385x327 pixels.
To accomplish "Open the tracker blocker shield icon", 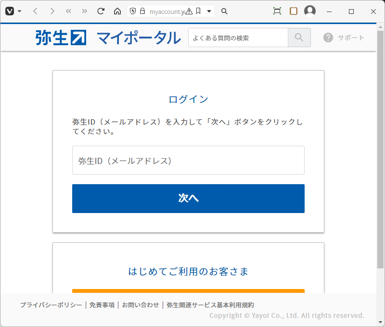I will [133, 11].
